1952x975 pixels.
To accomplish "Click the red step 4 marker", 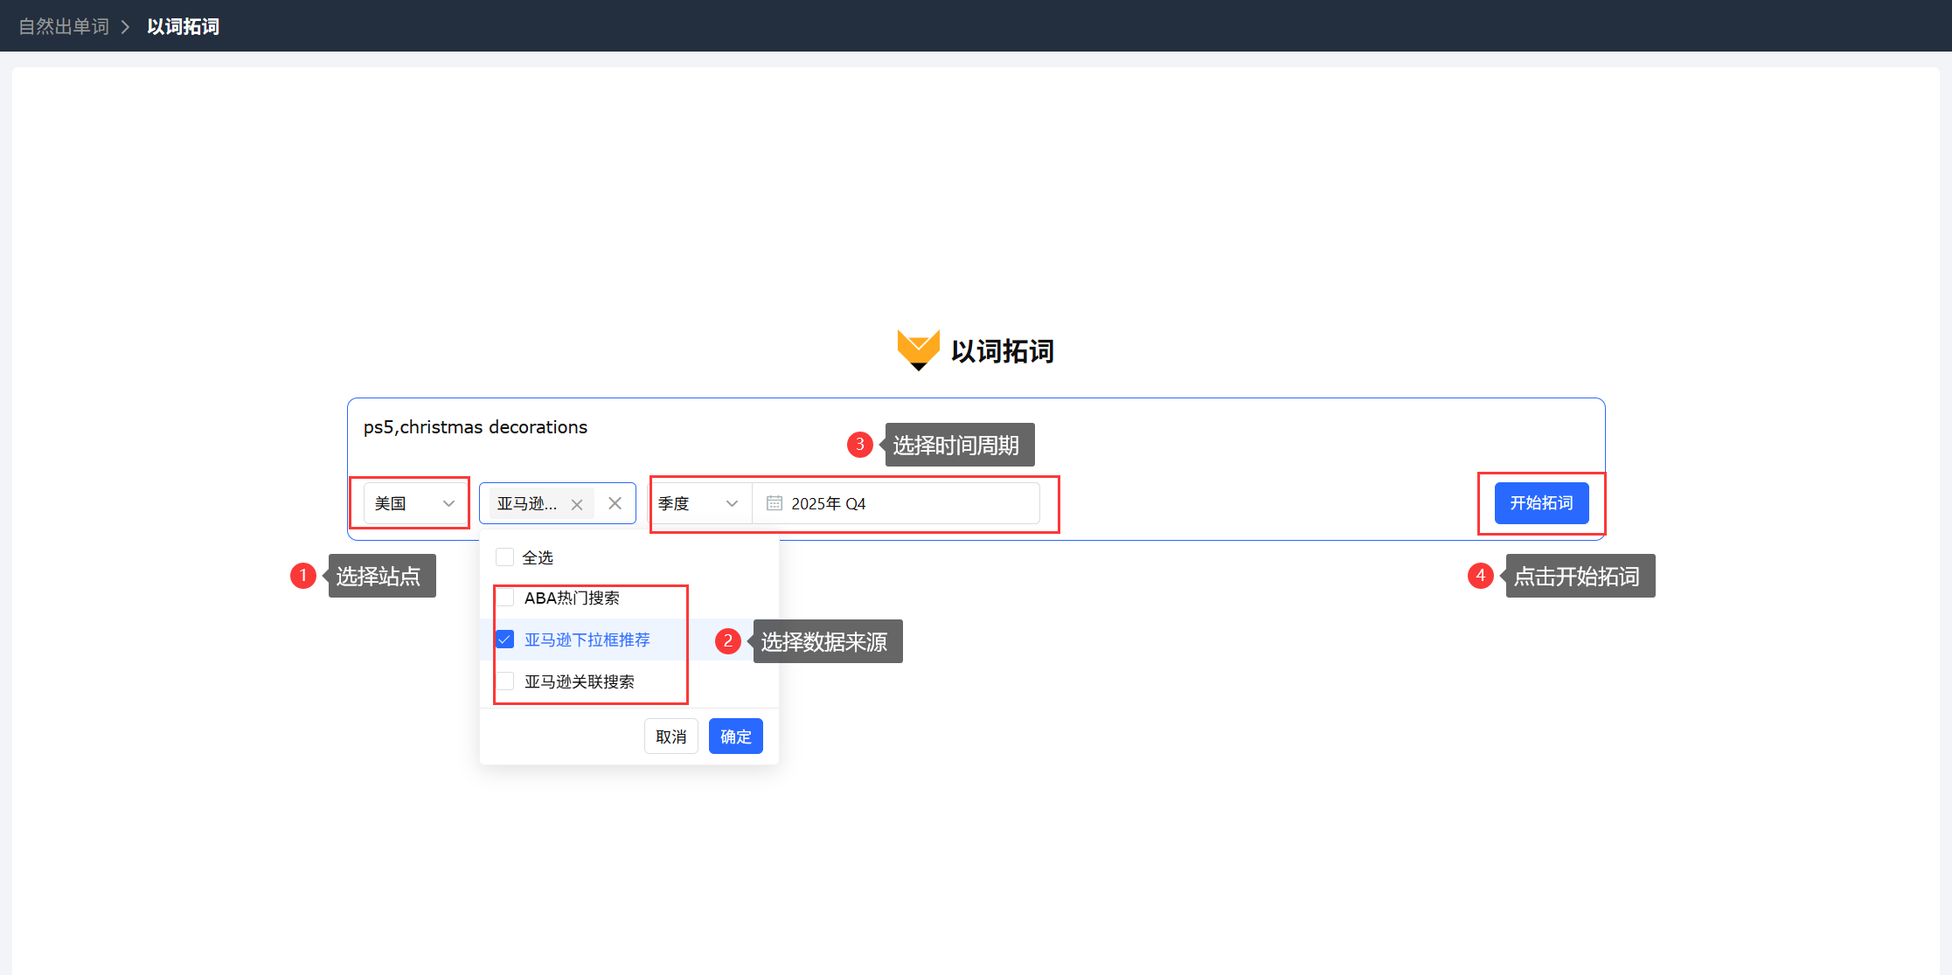I will pos(1480,576).
